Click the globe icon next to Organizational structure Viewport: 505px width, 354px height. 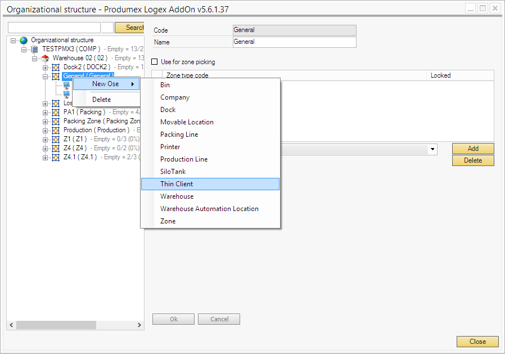23,39
